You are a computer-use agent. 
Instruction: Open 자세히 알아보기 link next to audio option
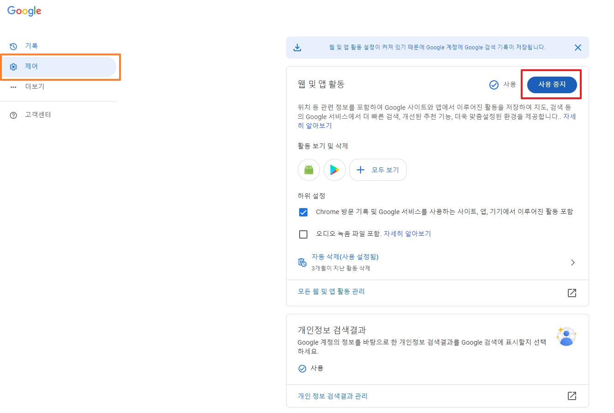click(x=407, y=234)
